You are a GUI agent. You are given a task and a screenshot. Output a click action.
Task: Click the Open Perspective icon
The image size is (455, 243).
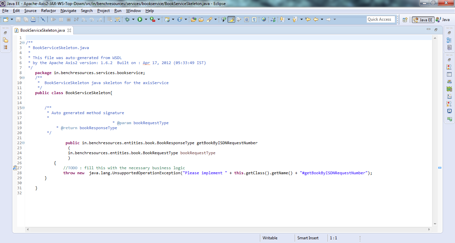pyautogui.click(x=405, y=20)
